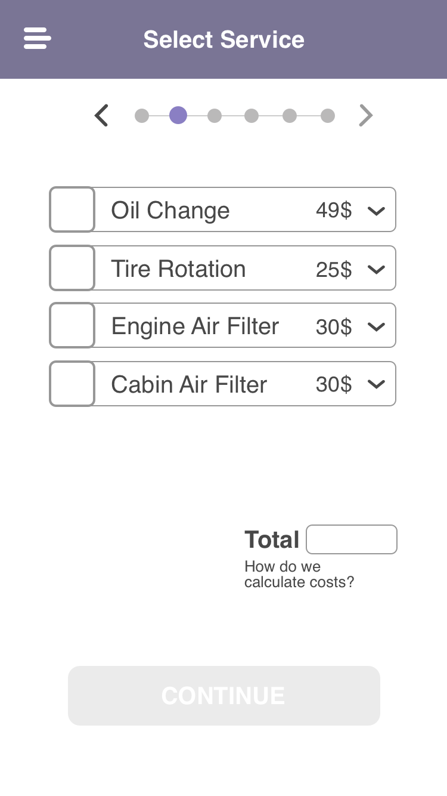Open the hamburger menu
The height and width of the screenshot is (796, 447).
(37, 39)
